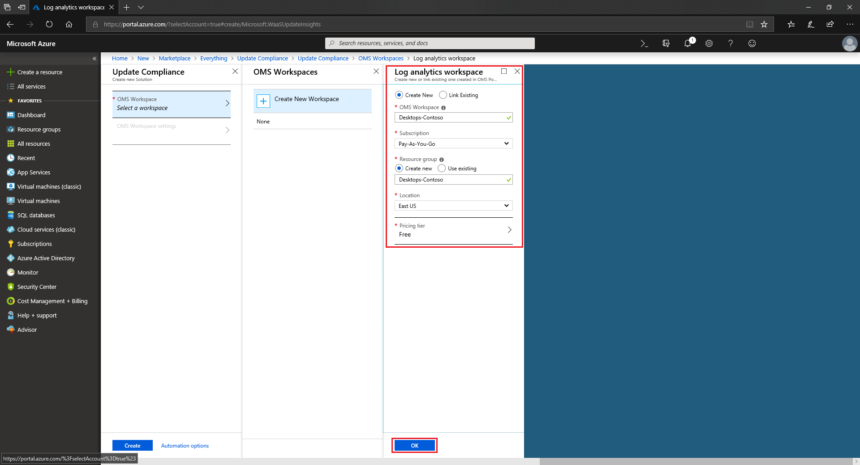Viewport: 860px width, 465px height.
Task: Select the Link Existing radio option
Action: tap(443, 95)
